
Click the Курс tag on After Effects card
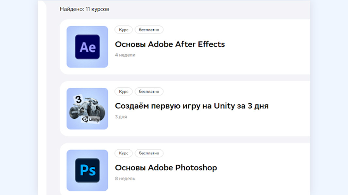[x=123, y=30]
